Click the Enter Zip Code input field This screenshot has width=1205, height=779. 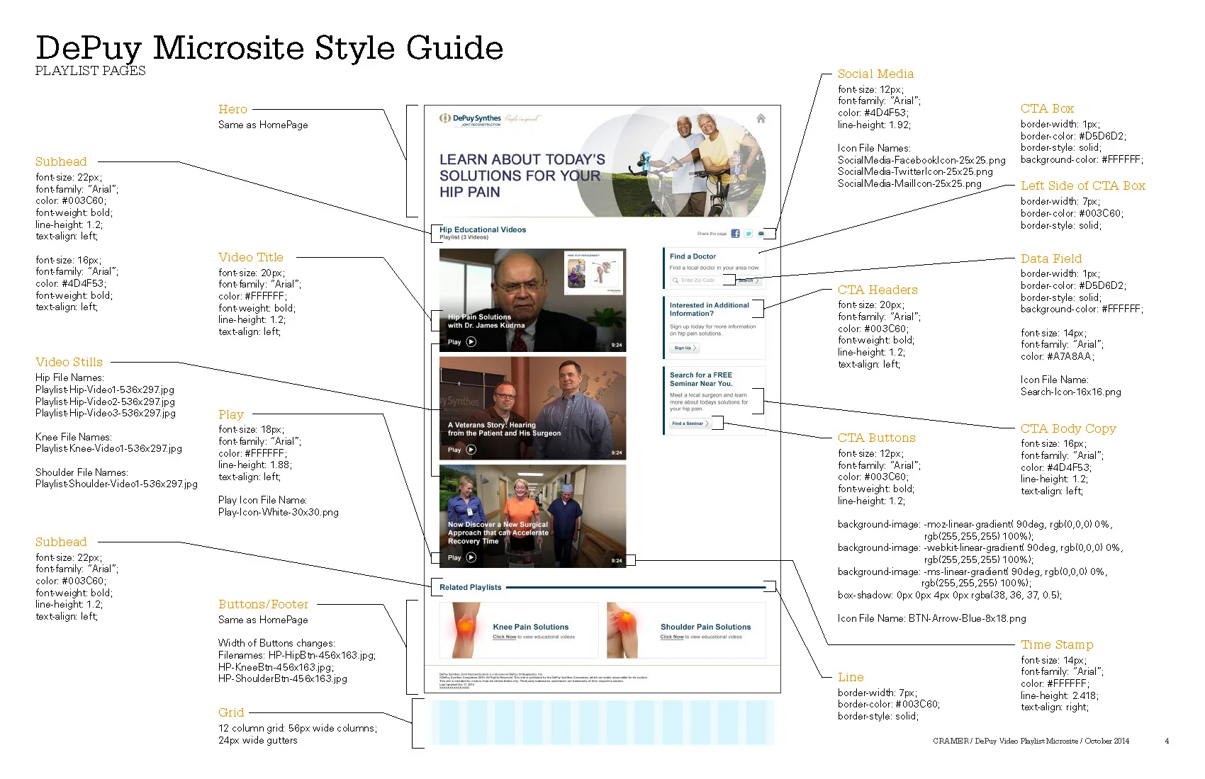697,280
